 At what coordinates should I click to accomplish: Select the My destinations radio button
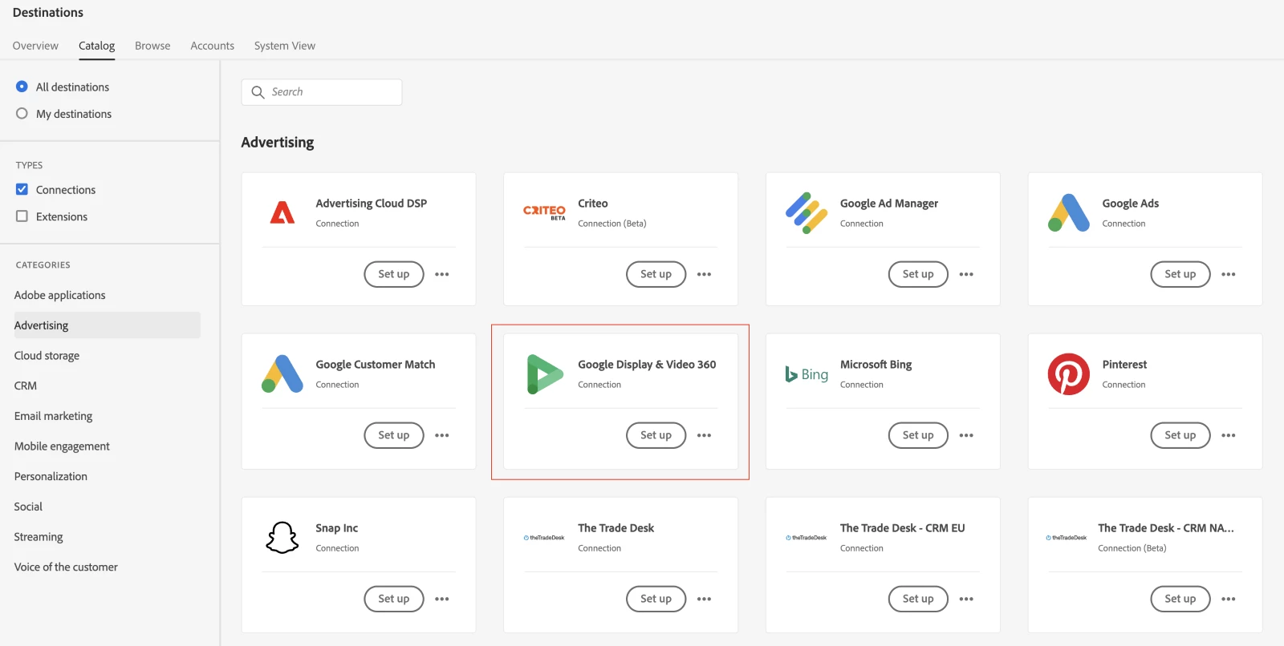22,114
